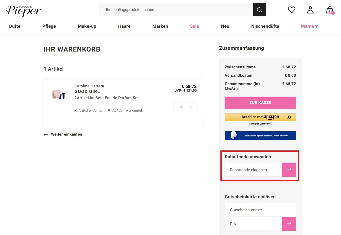The image size is (341, 235).
Task: Open the Sale menu item
Action: pos(194,26)
